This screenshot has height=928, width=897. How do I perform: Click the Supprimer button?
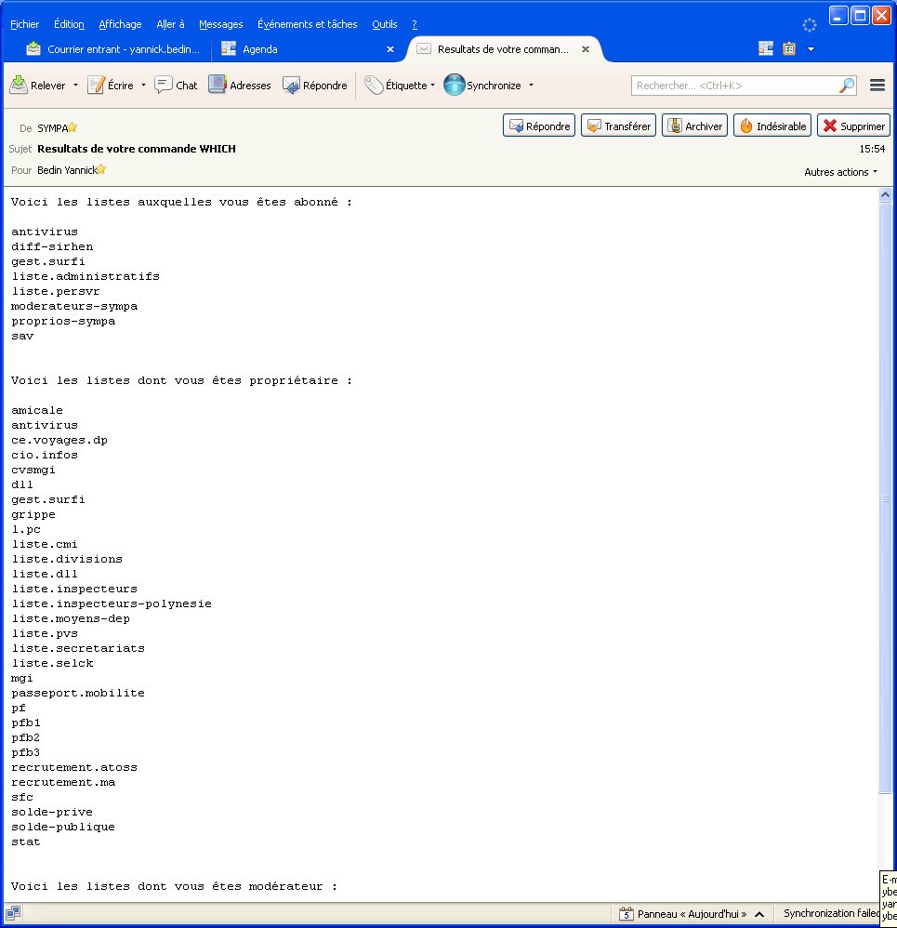click(853, 126)
